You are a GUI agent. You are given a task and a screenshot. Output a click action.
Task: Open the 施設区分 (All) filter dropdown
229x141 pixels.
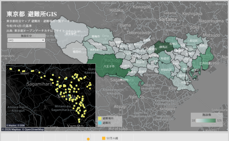(26, 40)
